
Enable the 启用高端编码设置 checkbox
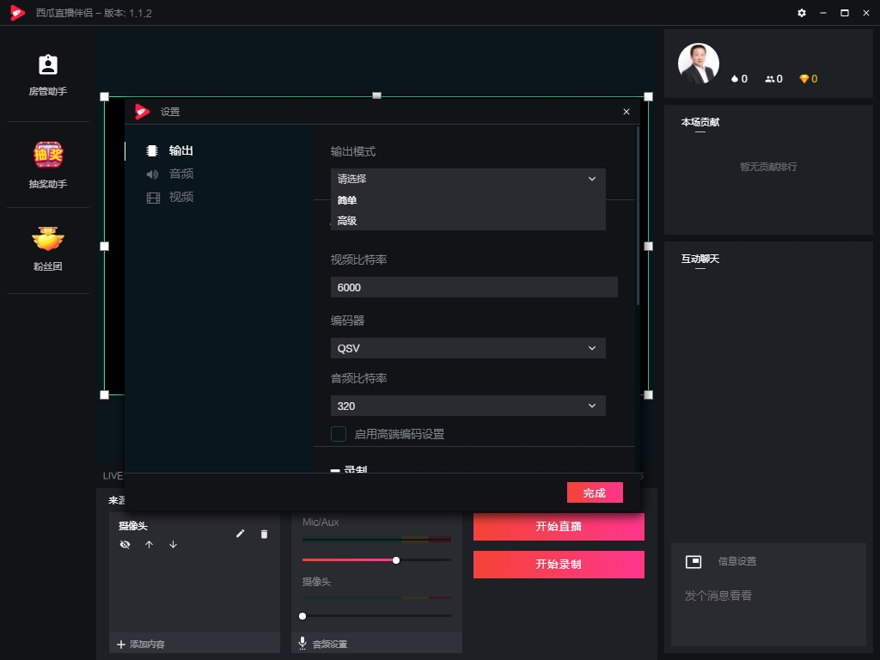(x=338, y=434)
